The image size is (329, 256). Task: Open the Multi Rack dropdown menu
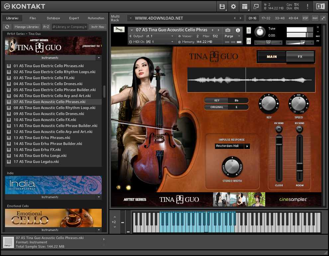131,18
